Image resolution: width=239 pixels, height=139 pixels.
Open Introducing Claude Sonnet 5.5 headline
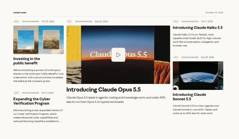tap(189, 97)
